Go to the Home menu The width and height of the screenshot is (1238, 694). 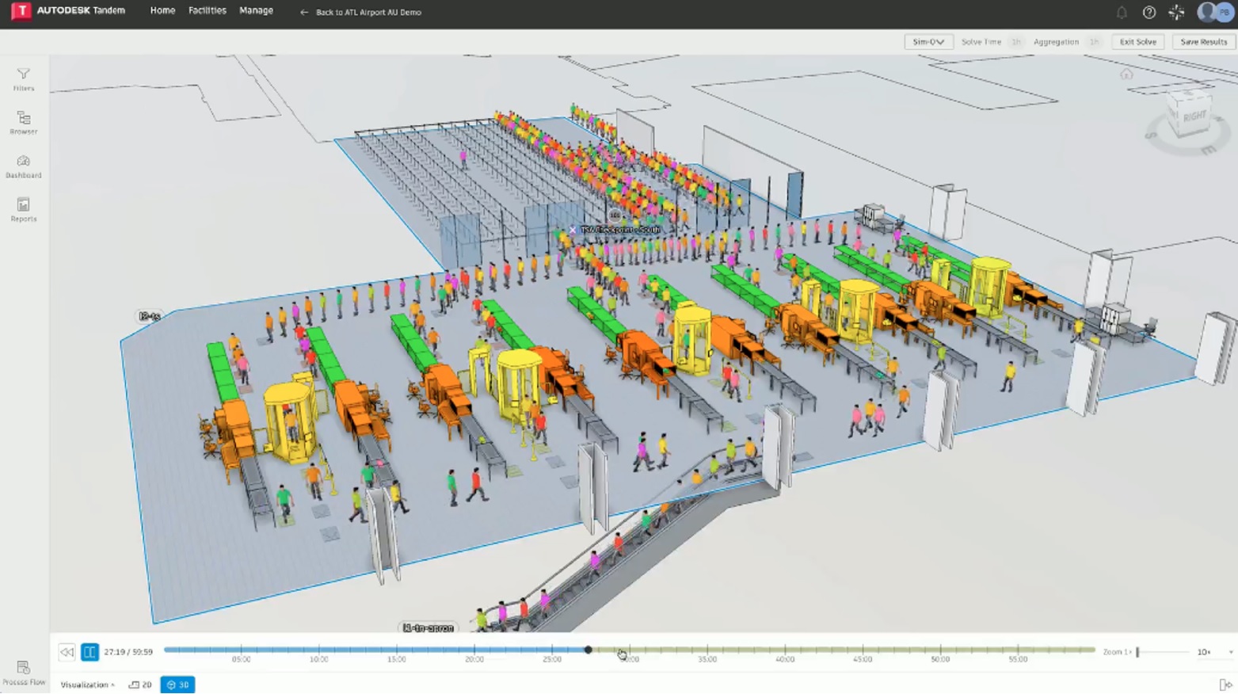(x=162, y=11)
